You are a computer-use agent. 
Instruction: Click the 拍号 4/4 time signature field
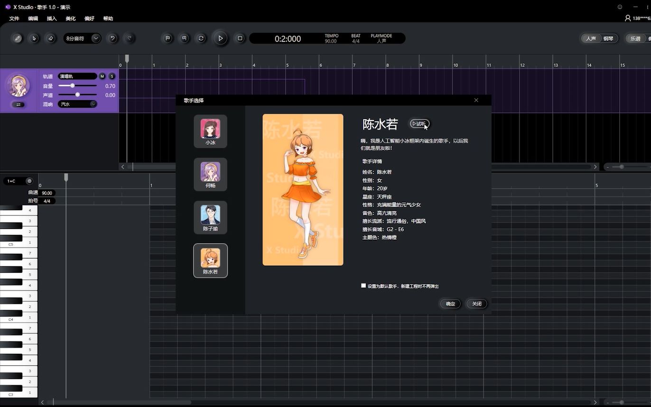(x=46, y=201)
